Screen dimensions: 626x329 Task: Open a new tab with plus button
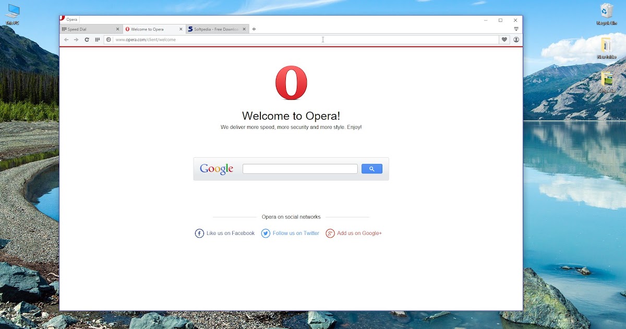[254, 29]
